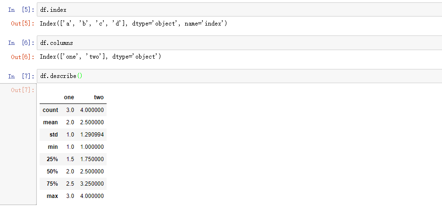
Task: Click the 3.250000 value in 75% row
Action: click(x=92, y=184)
